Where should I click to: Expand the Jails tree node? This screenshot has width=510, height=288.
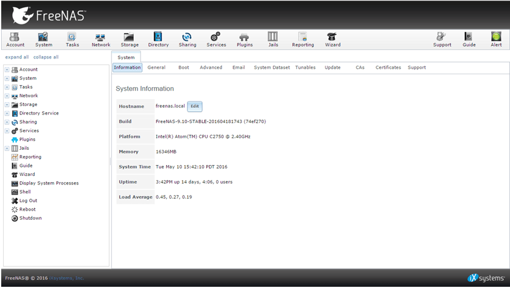point(7,149)
